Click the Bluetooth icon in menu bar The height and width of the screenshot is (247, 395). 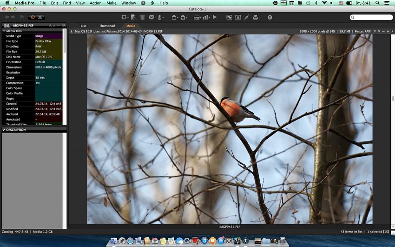coord(316,3)
